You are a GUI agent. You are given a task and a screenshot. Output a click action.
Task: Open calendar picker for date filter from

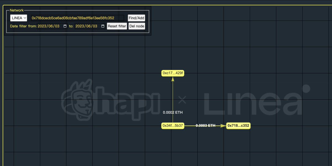(65, 26)
